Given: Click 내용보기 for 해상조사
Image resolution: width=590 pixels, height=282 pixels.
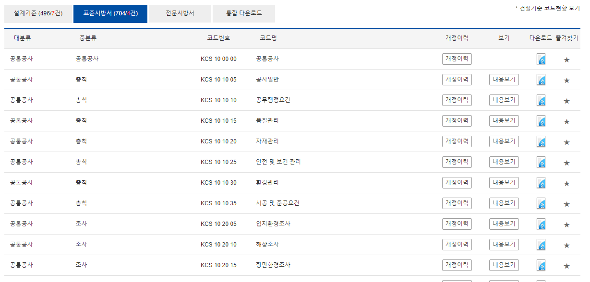Looking at the screenshot, I should [504, 245].
